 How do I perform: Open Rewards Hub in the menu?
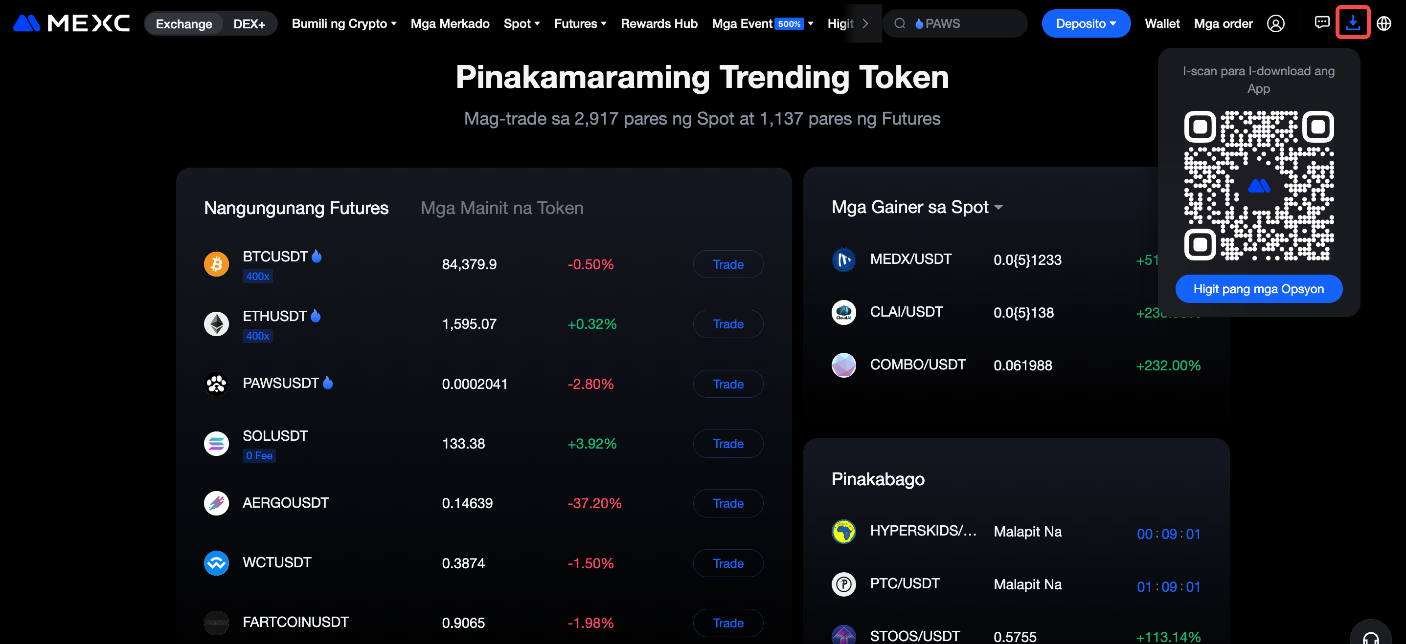click(659, 23)
